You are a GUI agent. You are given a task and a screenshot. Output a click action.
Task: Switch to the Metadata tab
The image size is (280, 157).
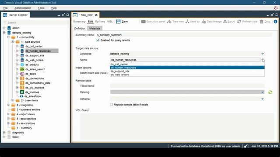tap(95, 28)
